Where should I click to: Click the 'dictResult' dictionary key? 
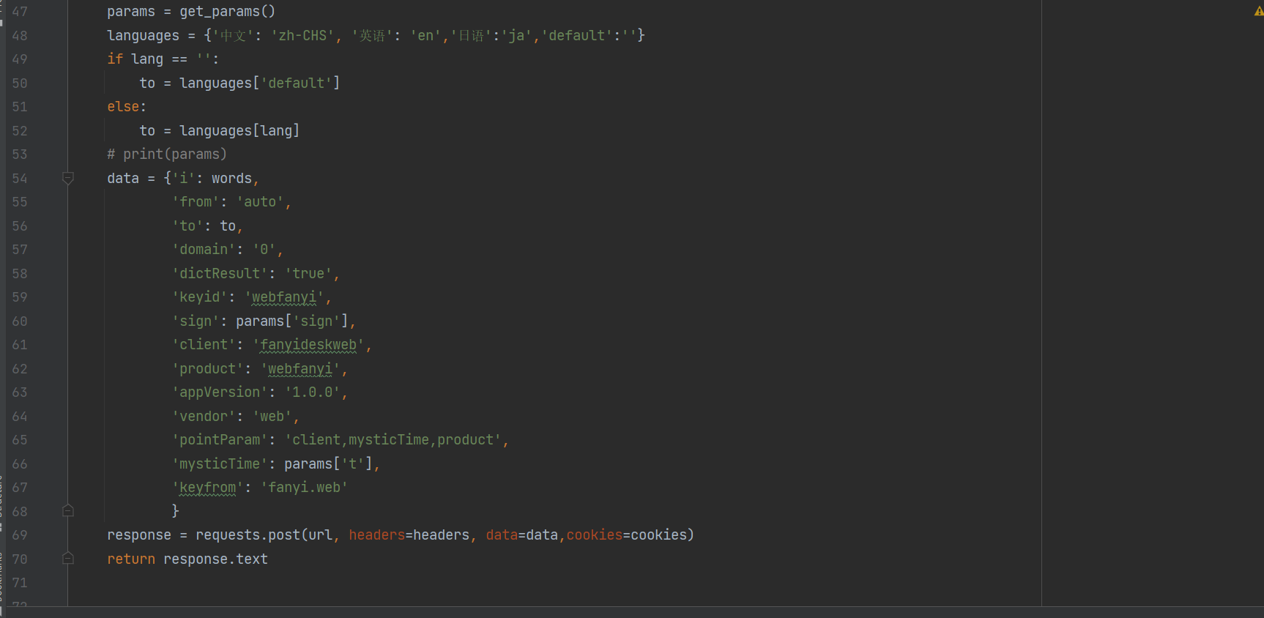click(x=220, y=274)
